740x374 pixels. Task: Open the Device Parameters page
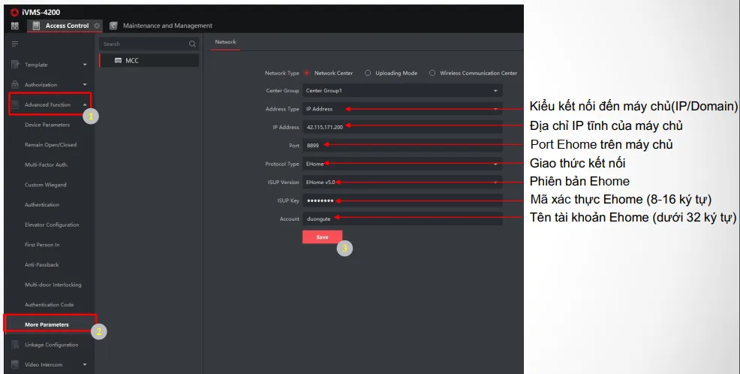(x=47, y=125)
